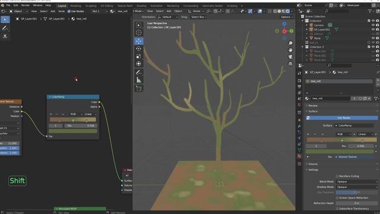Viewport: 380px width, 214px height.
Task: Open the Global transform orientation dropdown
Action: pyautogui.click(x=196, y=11)
